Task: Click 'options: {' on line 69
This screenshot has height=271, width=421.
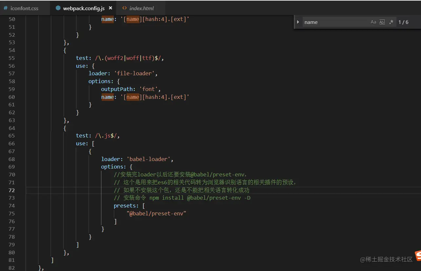Action: point(117,167)
